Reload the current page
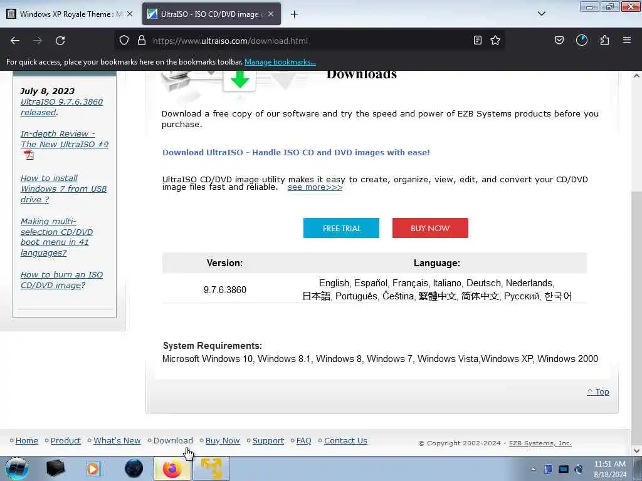This screenshot has width=642, height=481. point(60,41)
